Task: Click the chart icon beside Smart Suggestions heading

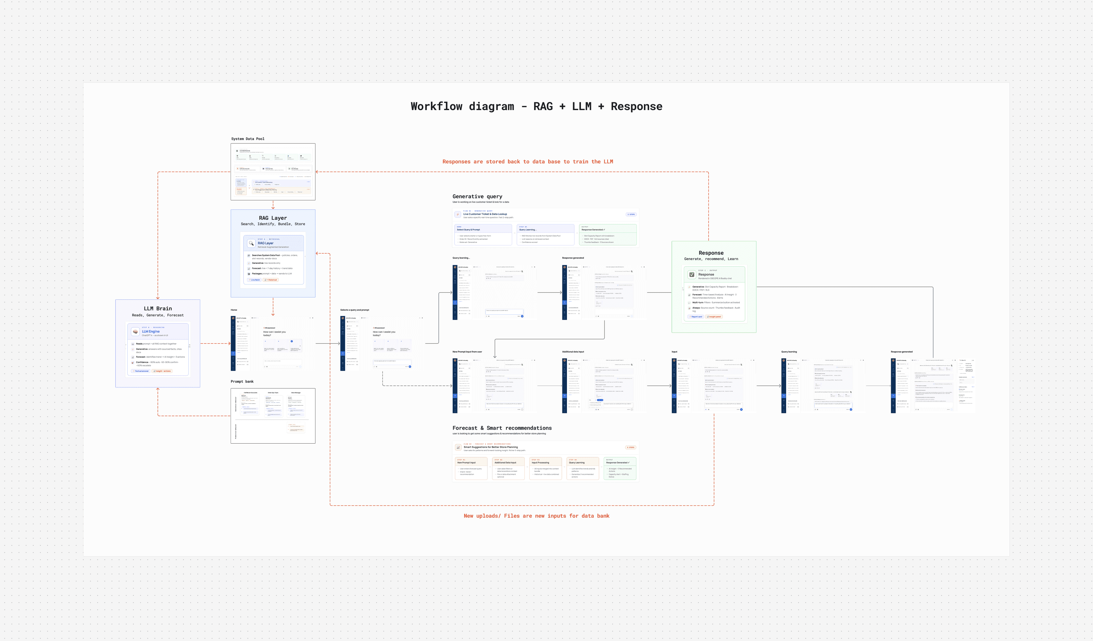Action: [x=458, y=447]
